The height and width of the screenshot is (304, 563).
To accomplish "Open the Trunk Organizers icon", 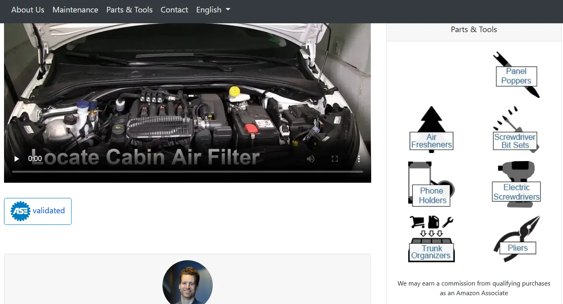I will point(431,239).
